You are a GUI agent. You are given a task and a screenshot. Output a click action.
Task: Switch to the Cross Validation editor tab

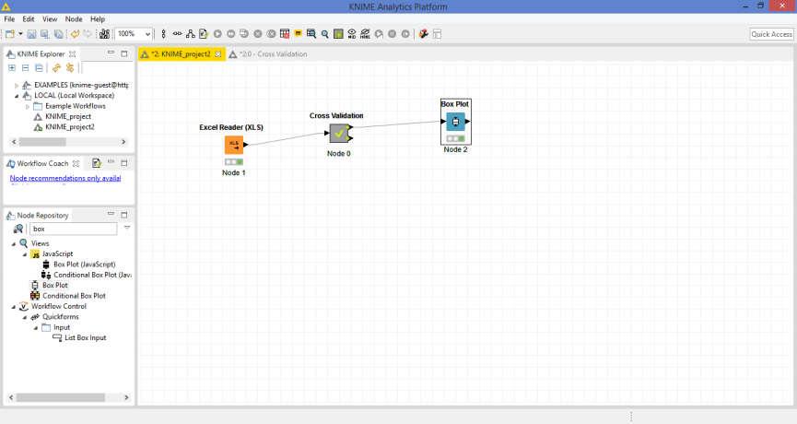coord(268,53)
